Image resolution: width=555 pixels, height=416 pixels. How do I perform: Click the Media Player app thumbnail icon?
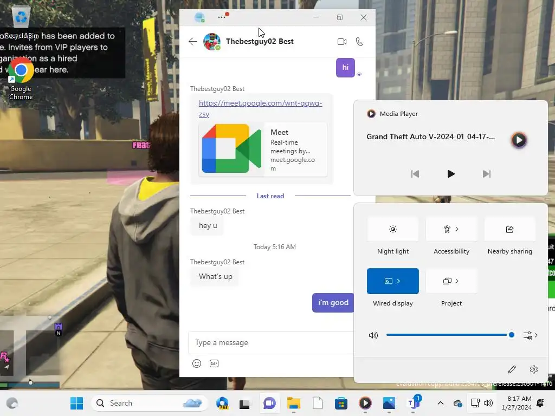(x=519, y=140)
